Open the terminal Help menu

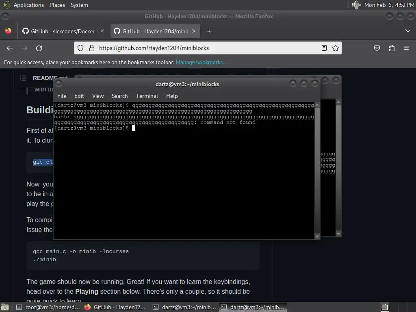click(x=172, y=96)
